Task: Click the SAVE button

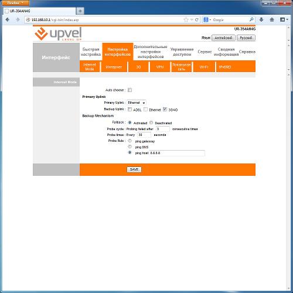Action: point(134,169)
